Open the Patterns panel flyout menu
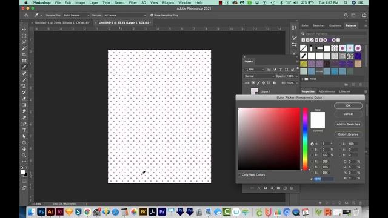Screen dimensions: 388x218 tap(366, 25)
